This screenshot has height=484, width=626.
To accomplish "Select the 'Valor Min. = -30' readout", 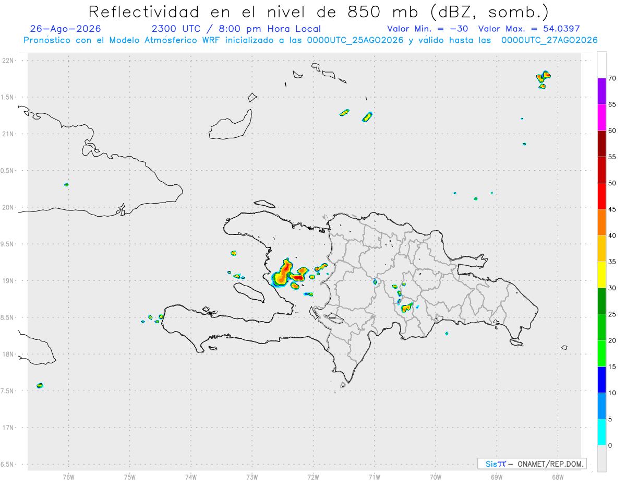I will tap(428, 29).
